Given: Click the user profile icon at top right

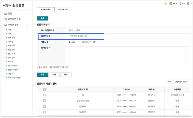Looking at the screenshot, I should (188, 3).
